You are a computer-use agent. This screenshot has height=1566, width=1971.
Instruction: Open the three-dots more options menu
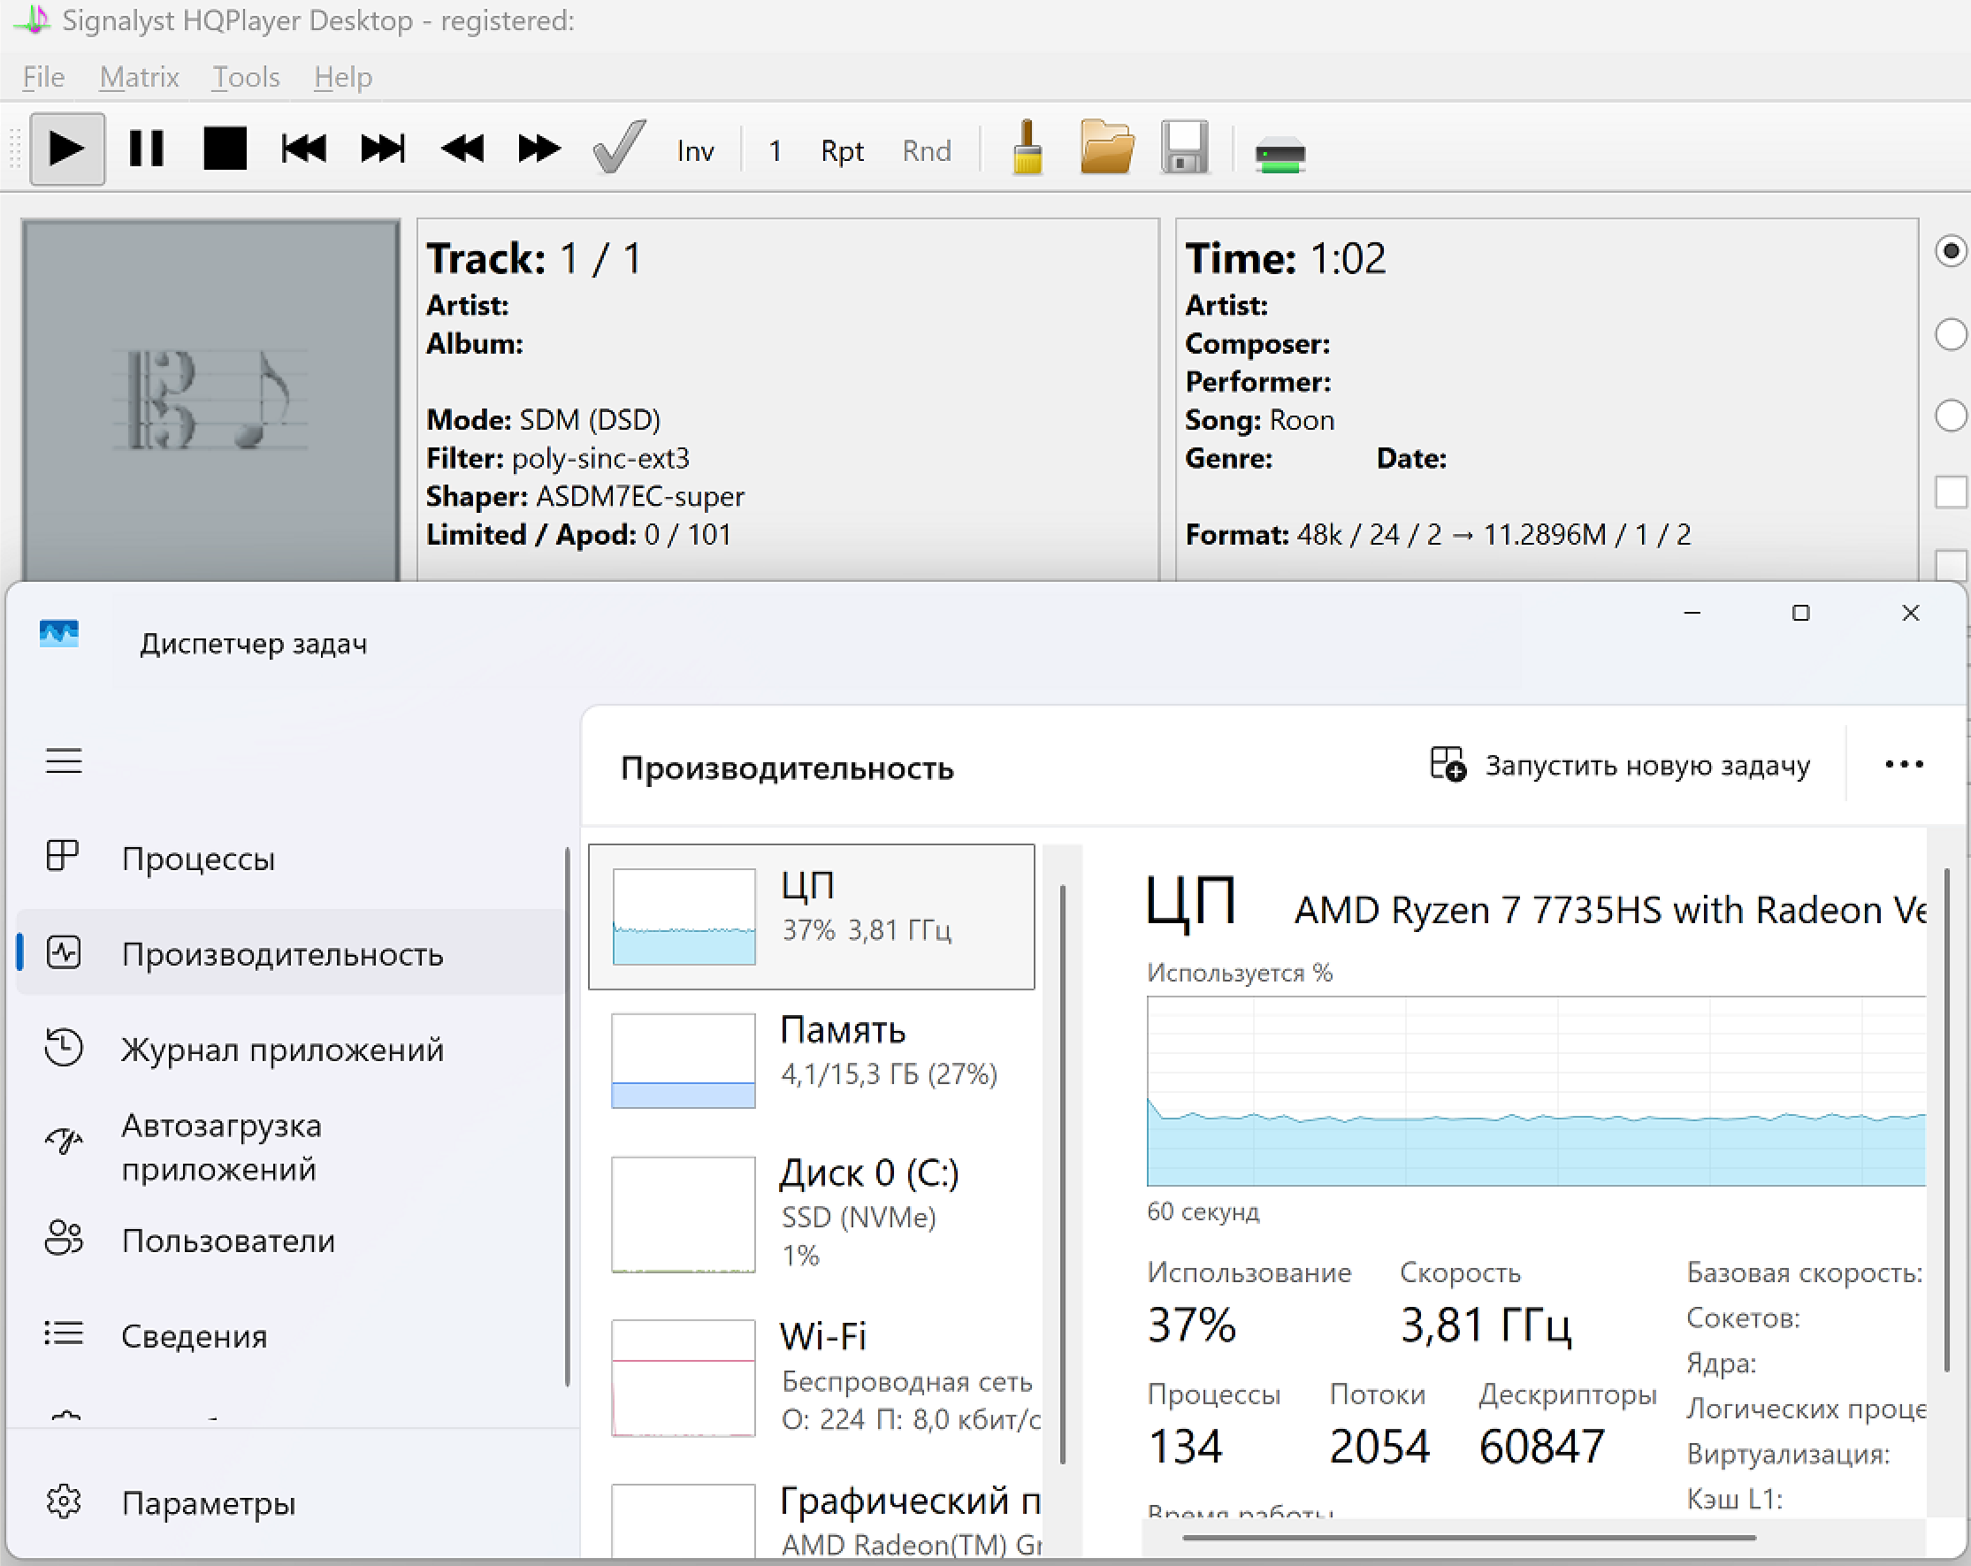pos(1905,764)
